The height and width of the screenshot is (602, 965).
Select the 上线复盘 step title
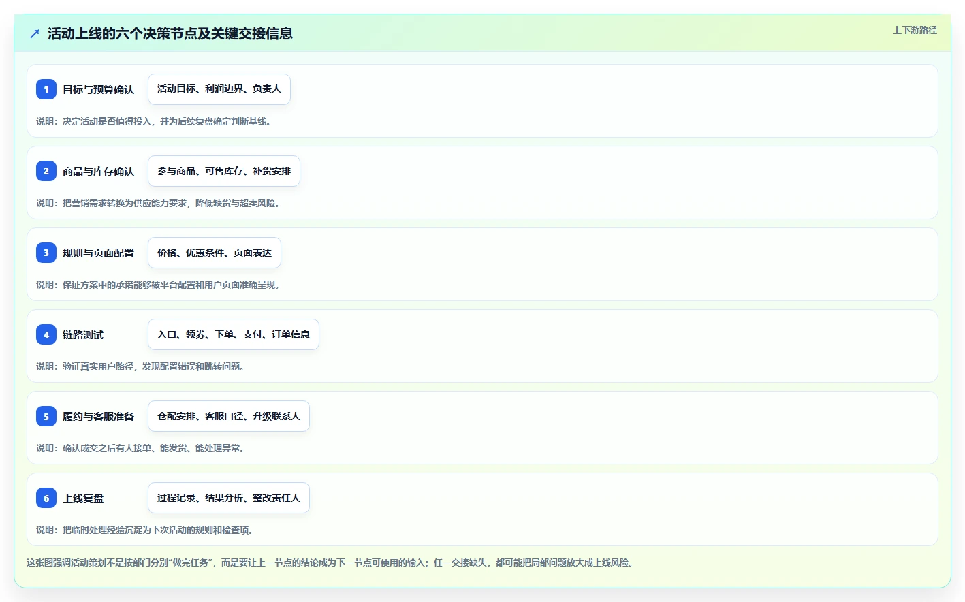(83, 498)
